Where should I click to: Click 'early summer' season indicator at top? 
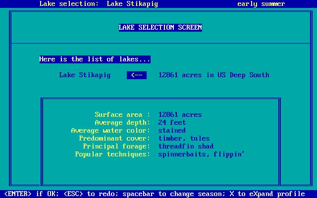pos(261,4)
